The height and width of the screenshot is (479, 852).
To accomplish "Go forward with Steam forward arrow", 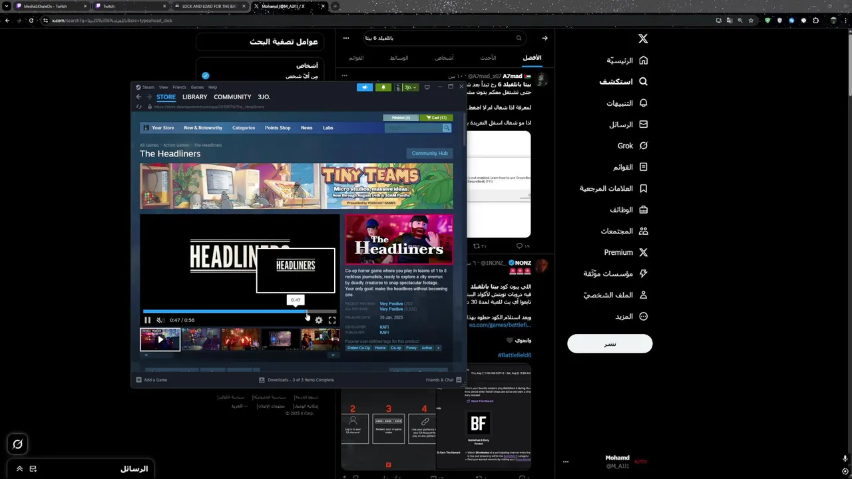I will point(148,97).
